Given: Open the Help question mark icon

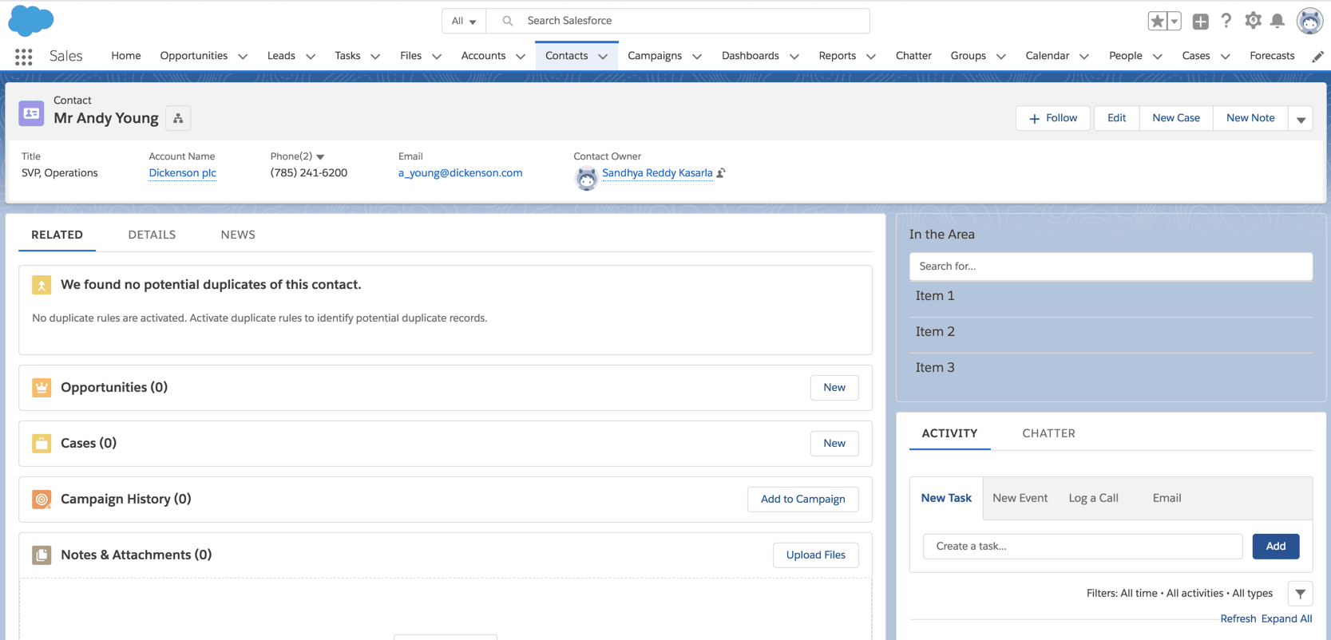Looking at the screenshot, I should click(1226, 21).
